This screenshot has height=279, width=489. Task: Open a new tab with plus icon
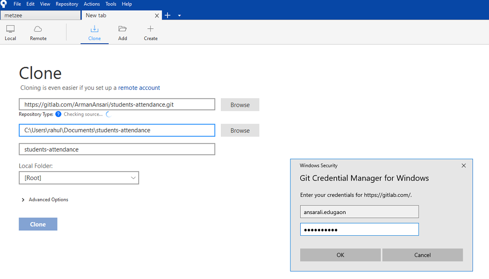point(168,15)
